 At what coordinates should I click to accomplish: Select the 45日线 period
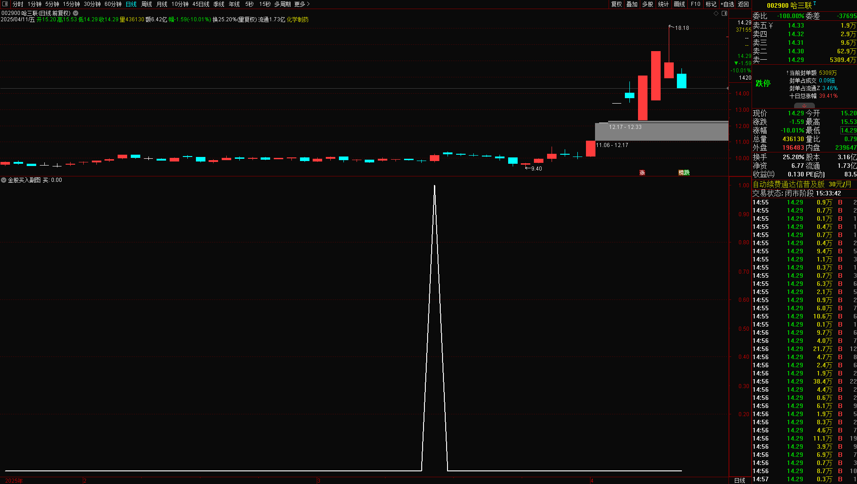(201, 4)
